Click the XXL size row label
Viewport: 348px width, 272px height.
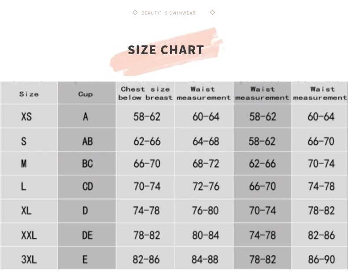coord(29,235)
